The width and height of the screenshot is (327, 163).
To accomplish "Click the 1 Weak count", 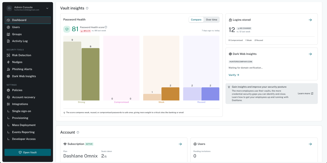I will point(248,40).
